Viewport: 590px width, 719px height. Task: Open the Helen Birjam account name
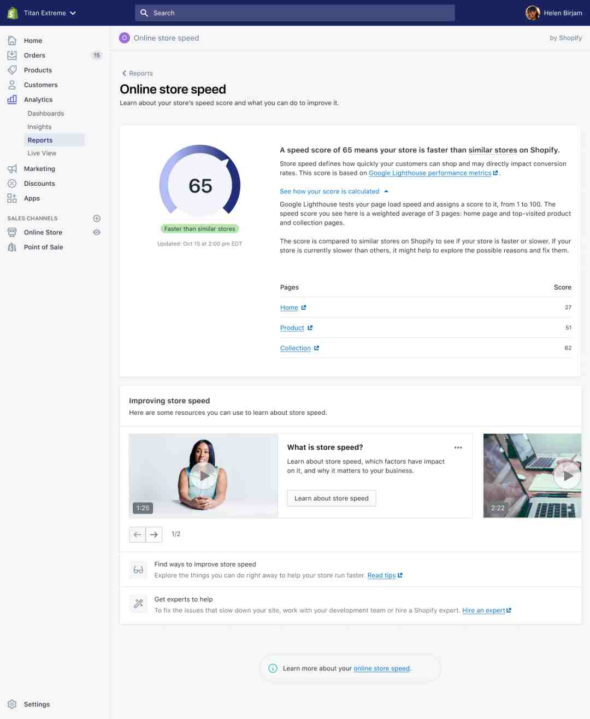click(x=563, y=13)
